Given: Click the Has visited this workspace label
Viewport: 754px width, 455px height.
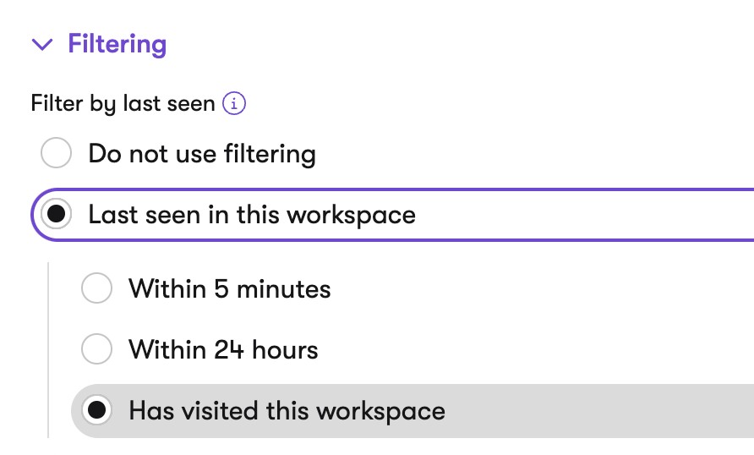Looking at the screenshot, I should (287, 411).
